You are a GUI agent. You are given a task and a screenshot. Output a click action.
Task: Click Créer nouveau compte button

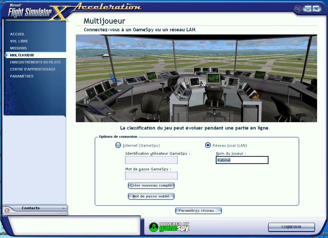[151, 185]
